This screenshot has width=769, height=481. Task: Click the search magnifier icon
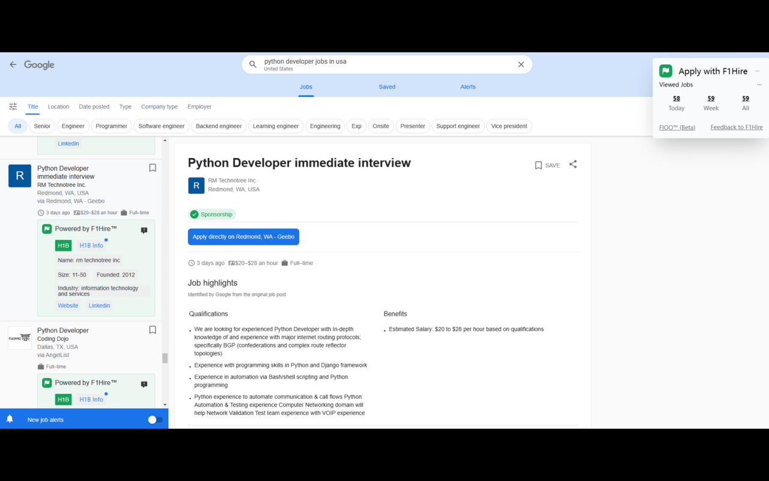pyautogui.click(x=253, y=64)
